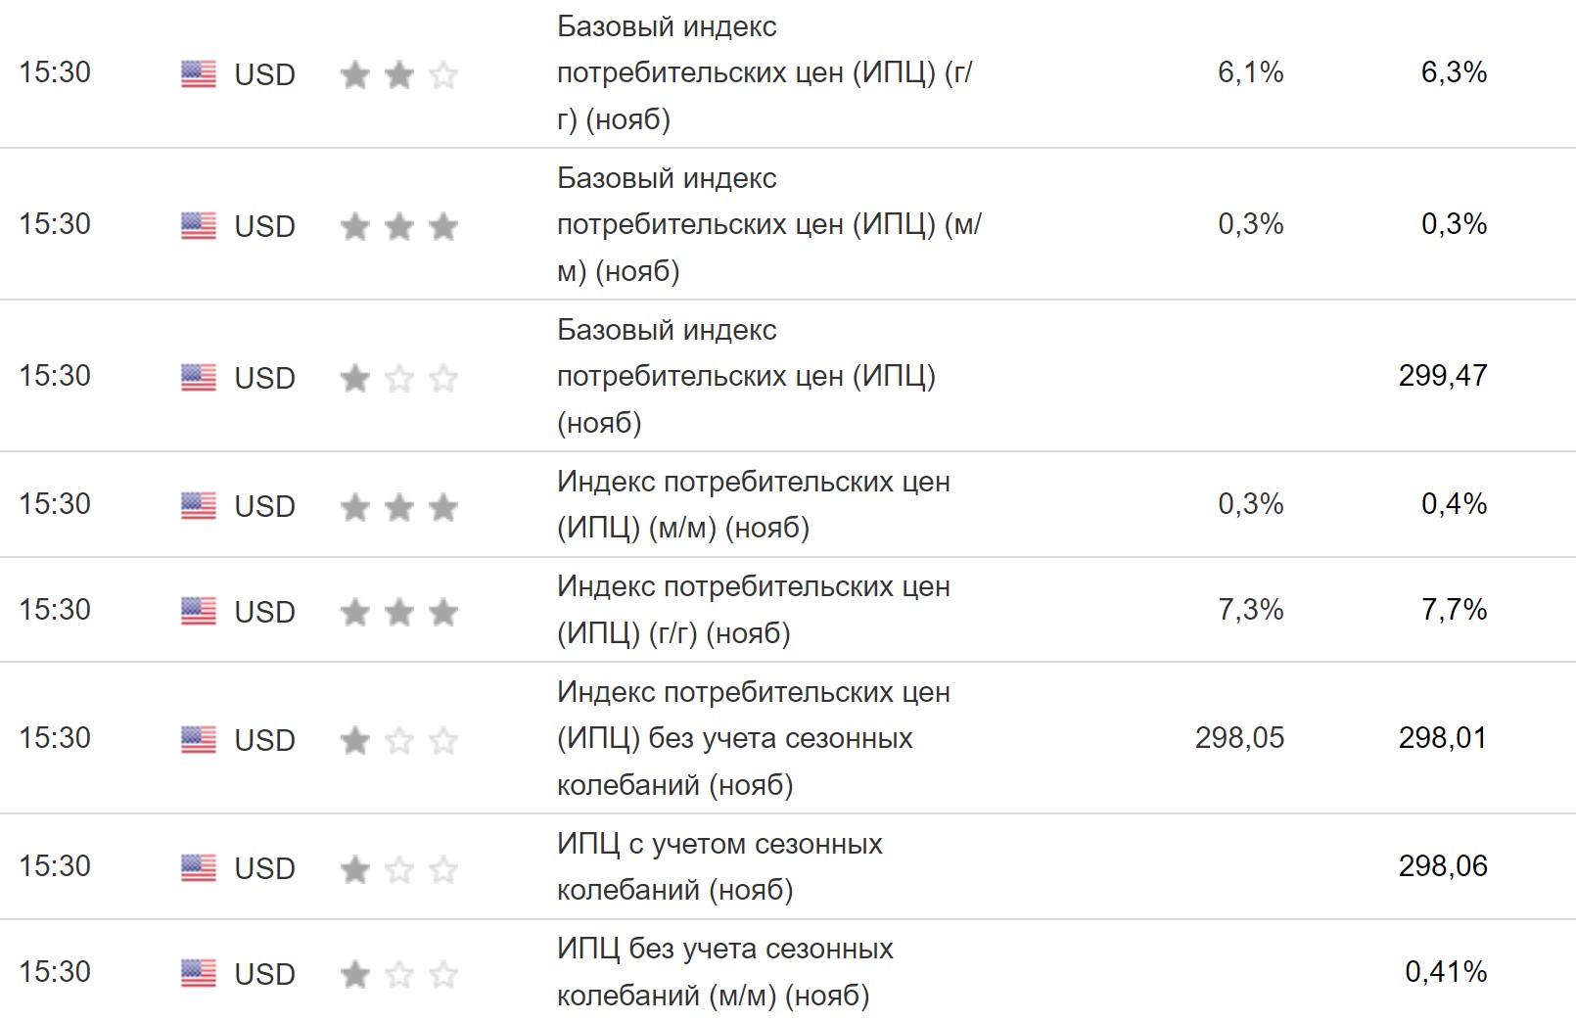Click the 6,1% forecast value

(1250, 72)
